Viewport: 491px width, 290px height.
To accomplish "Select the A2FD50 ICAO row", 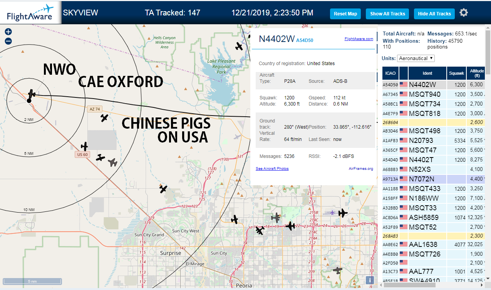I will point(434,263).
